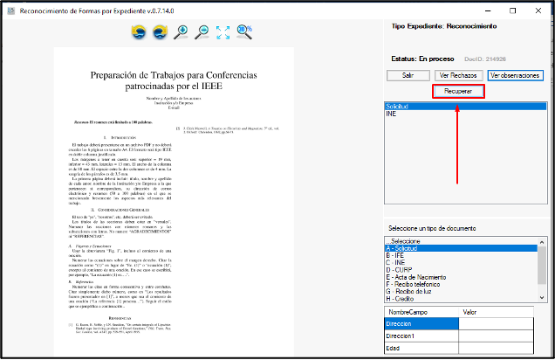Rotate document left with first toolbar icon
Image resolution: width=555 pixels, height=360 pixels.
point(139,33)
